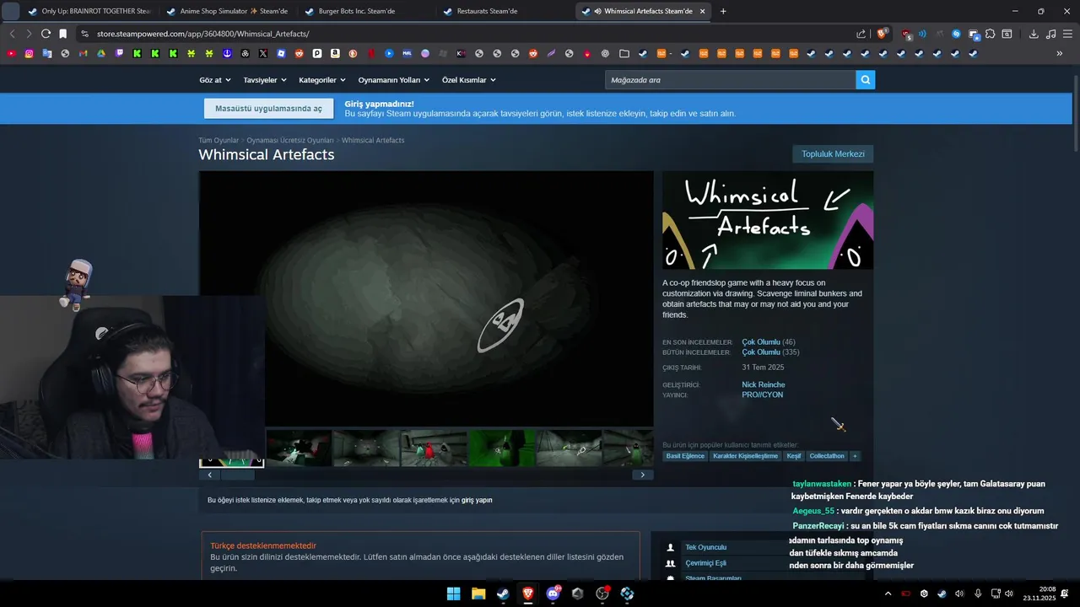Click the main game video player
Image resolution: width=1080 pixels, height=607 pixels.
[426, 298]
